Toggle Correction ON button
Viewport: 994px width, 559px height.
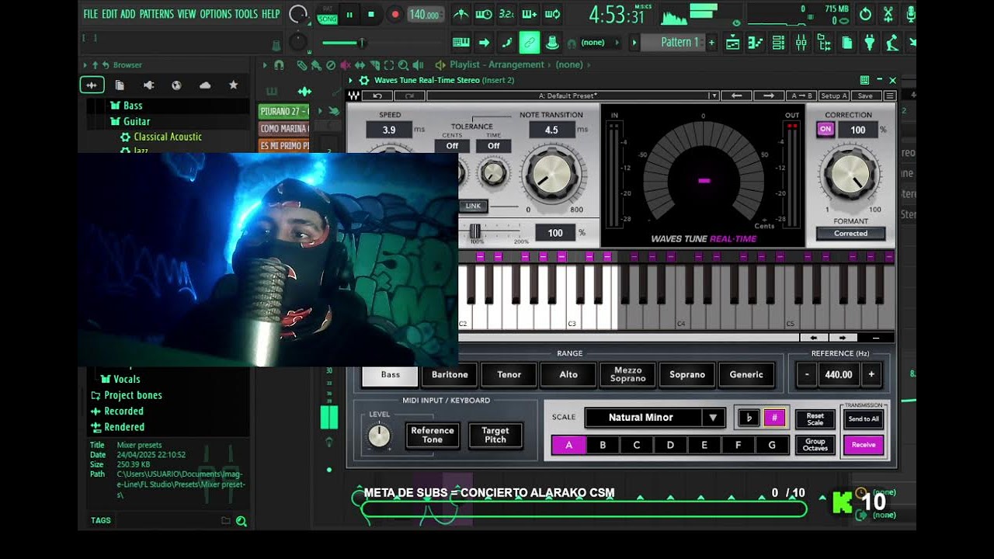825,130
